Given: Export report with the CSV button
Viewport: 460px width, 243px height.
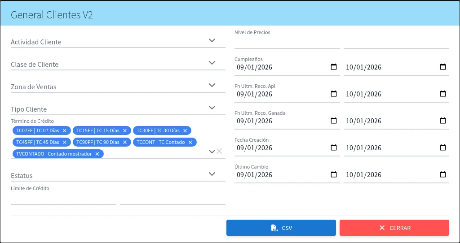Looking at the screenshot, I should [281, 228].
